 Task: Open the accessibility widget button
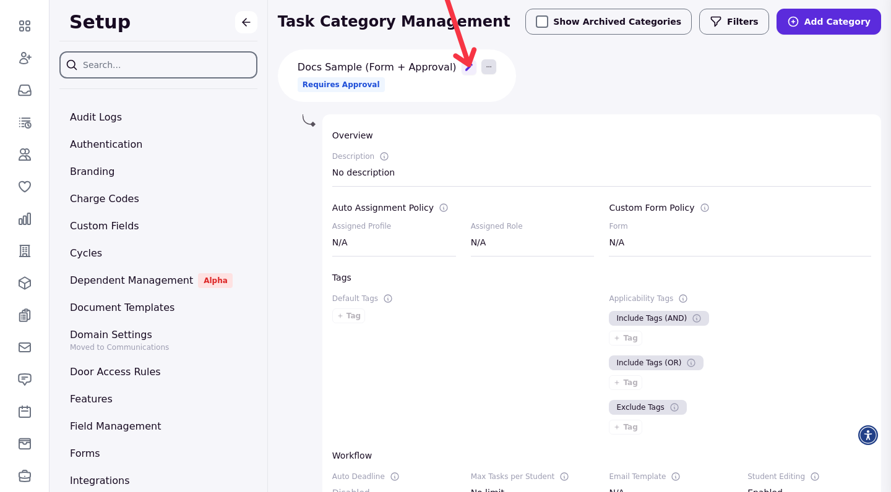(868, 435)
